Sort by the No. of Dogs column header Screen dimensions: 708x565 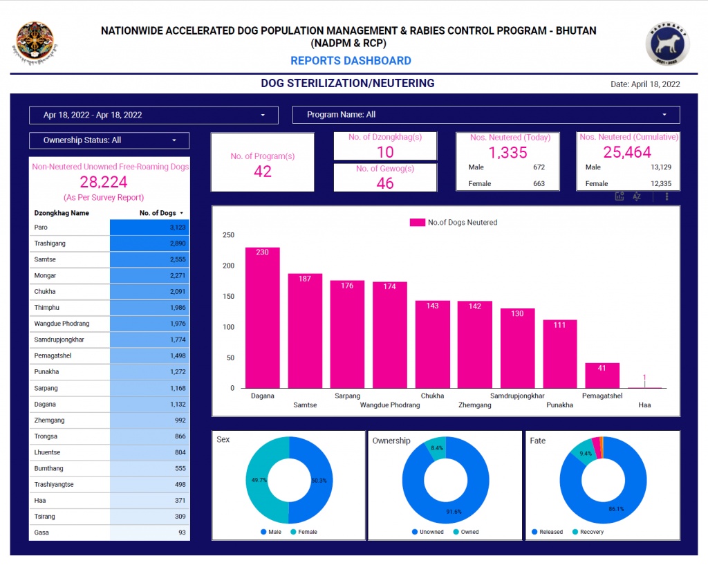[160, 213]
